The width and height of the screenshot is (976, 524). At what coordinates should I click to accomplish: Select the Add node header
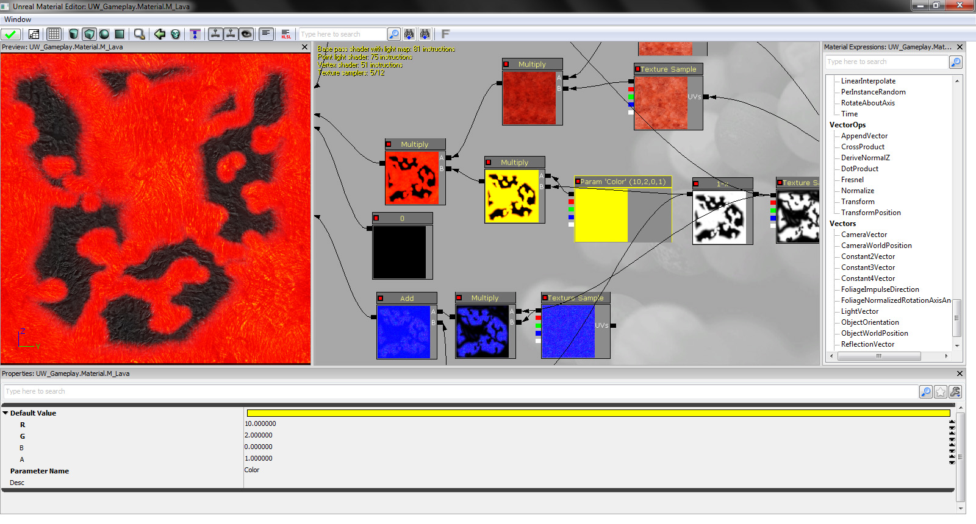pyautogui.click(x=407, y=298)
